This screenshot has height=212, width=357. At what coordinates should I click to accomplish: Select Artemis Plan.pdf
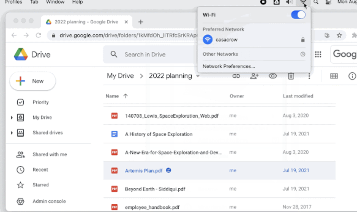pyautogui.click(x=220, y=170)
